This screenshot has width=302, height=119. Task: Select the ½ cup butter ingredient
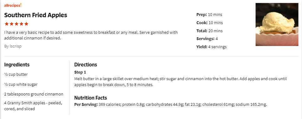pyautogui.click(x=16, y=75)
